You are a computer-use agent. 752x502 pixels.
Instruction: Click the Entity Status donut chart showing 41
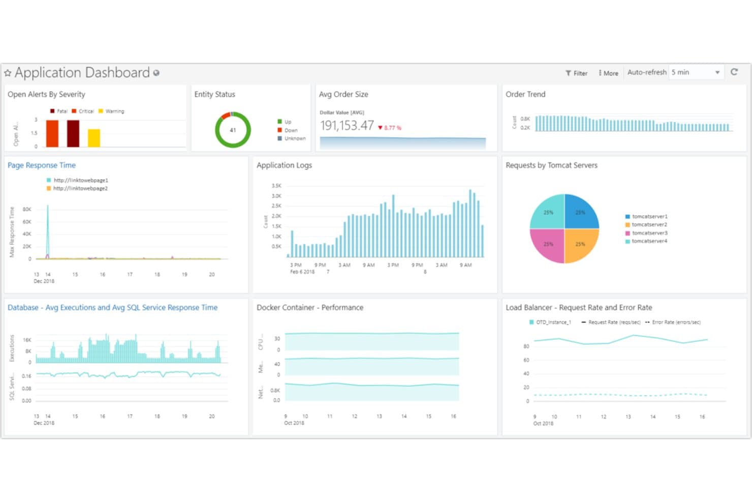(x=233, y=130)
